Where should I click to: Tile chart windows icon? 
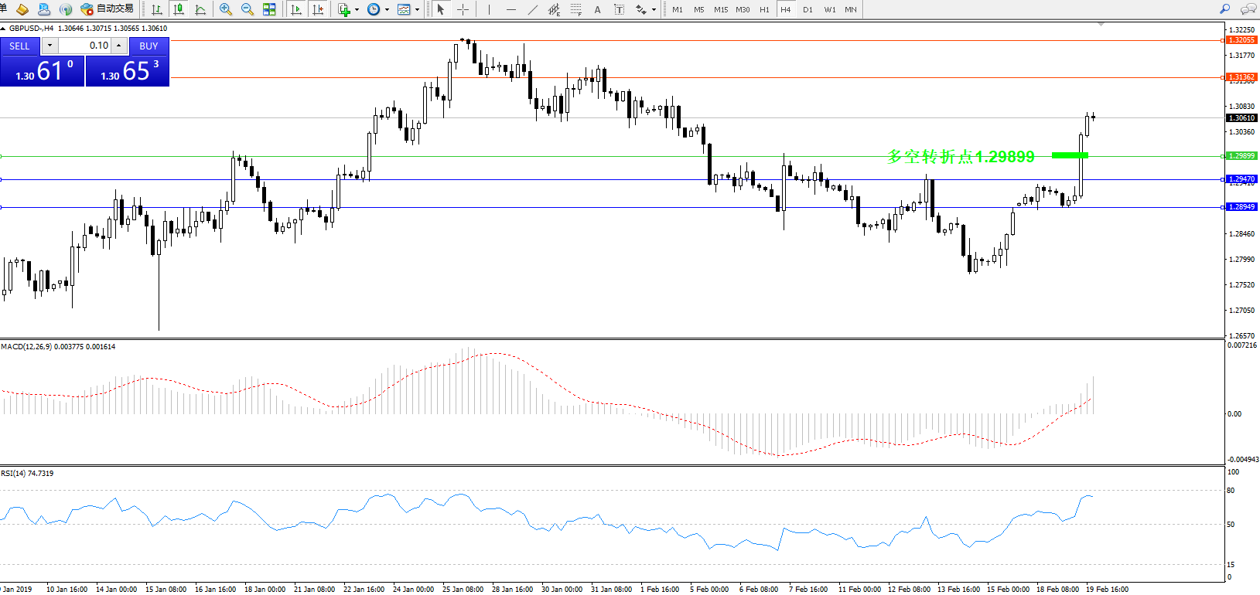269,9
